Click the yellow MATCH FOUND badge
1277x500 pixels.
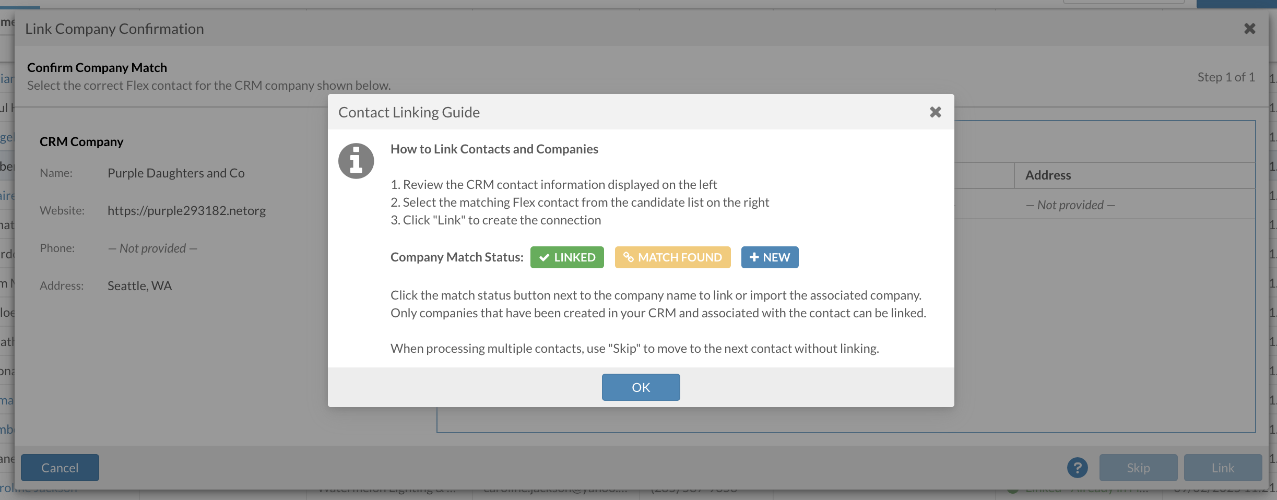click(x=672, y=257)
